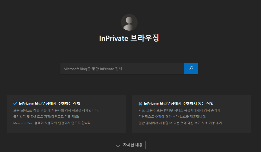The image size is (261, 152).
Task: Open the 추적 hyperlink
Action: click(158, 117)
